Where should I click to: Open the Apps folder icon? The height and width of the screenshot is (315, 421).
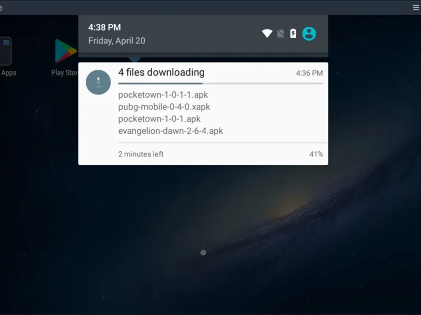[x=6, y=51]
